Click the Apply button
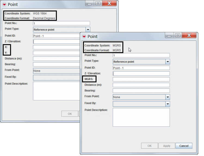The image size is (204, 156). (x=166, y=146)
